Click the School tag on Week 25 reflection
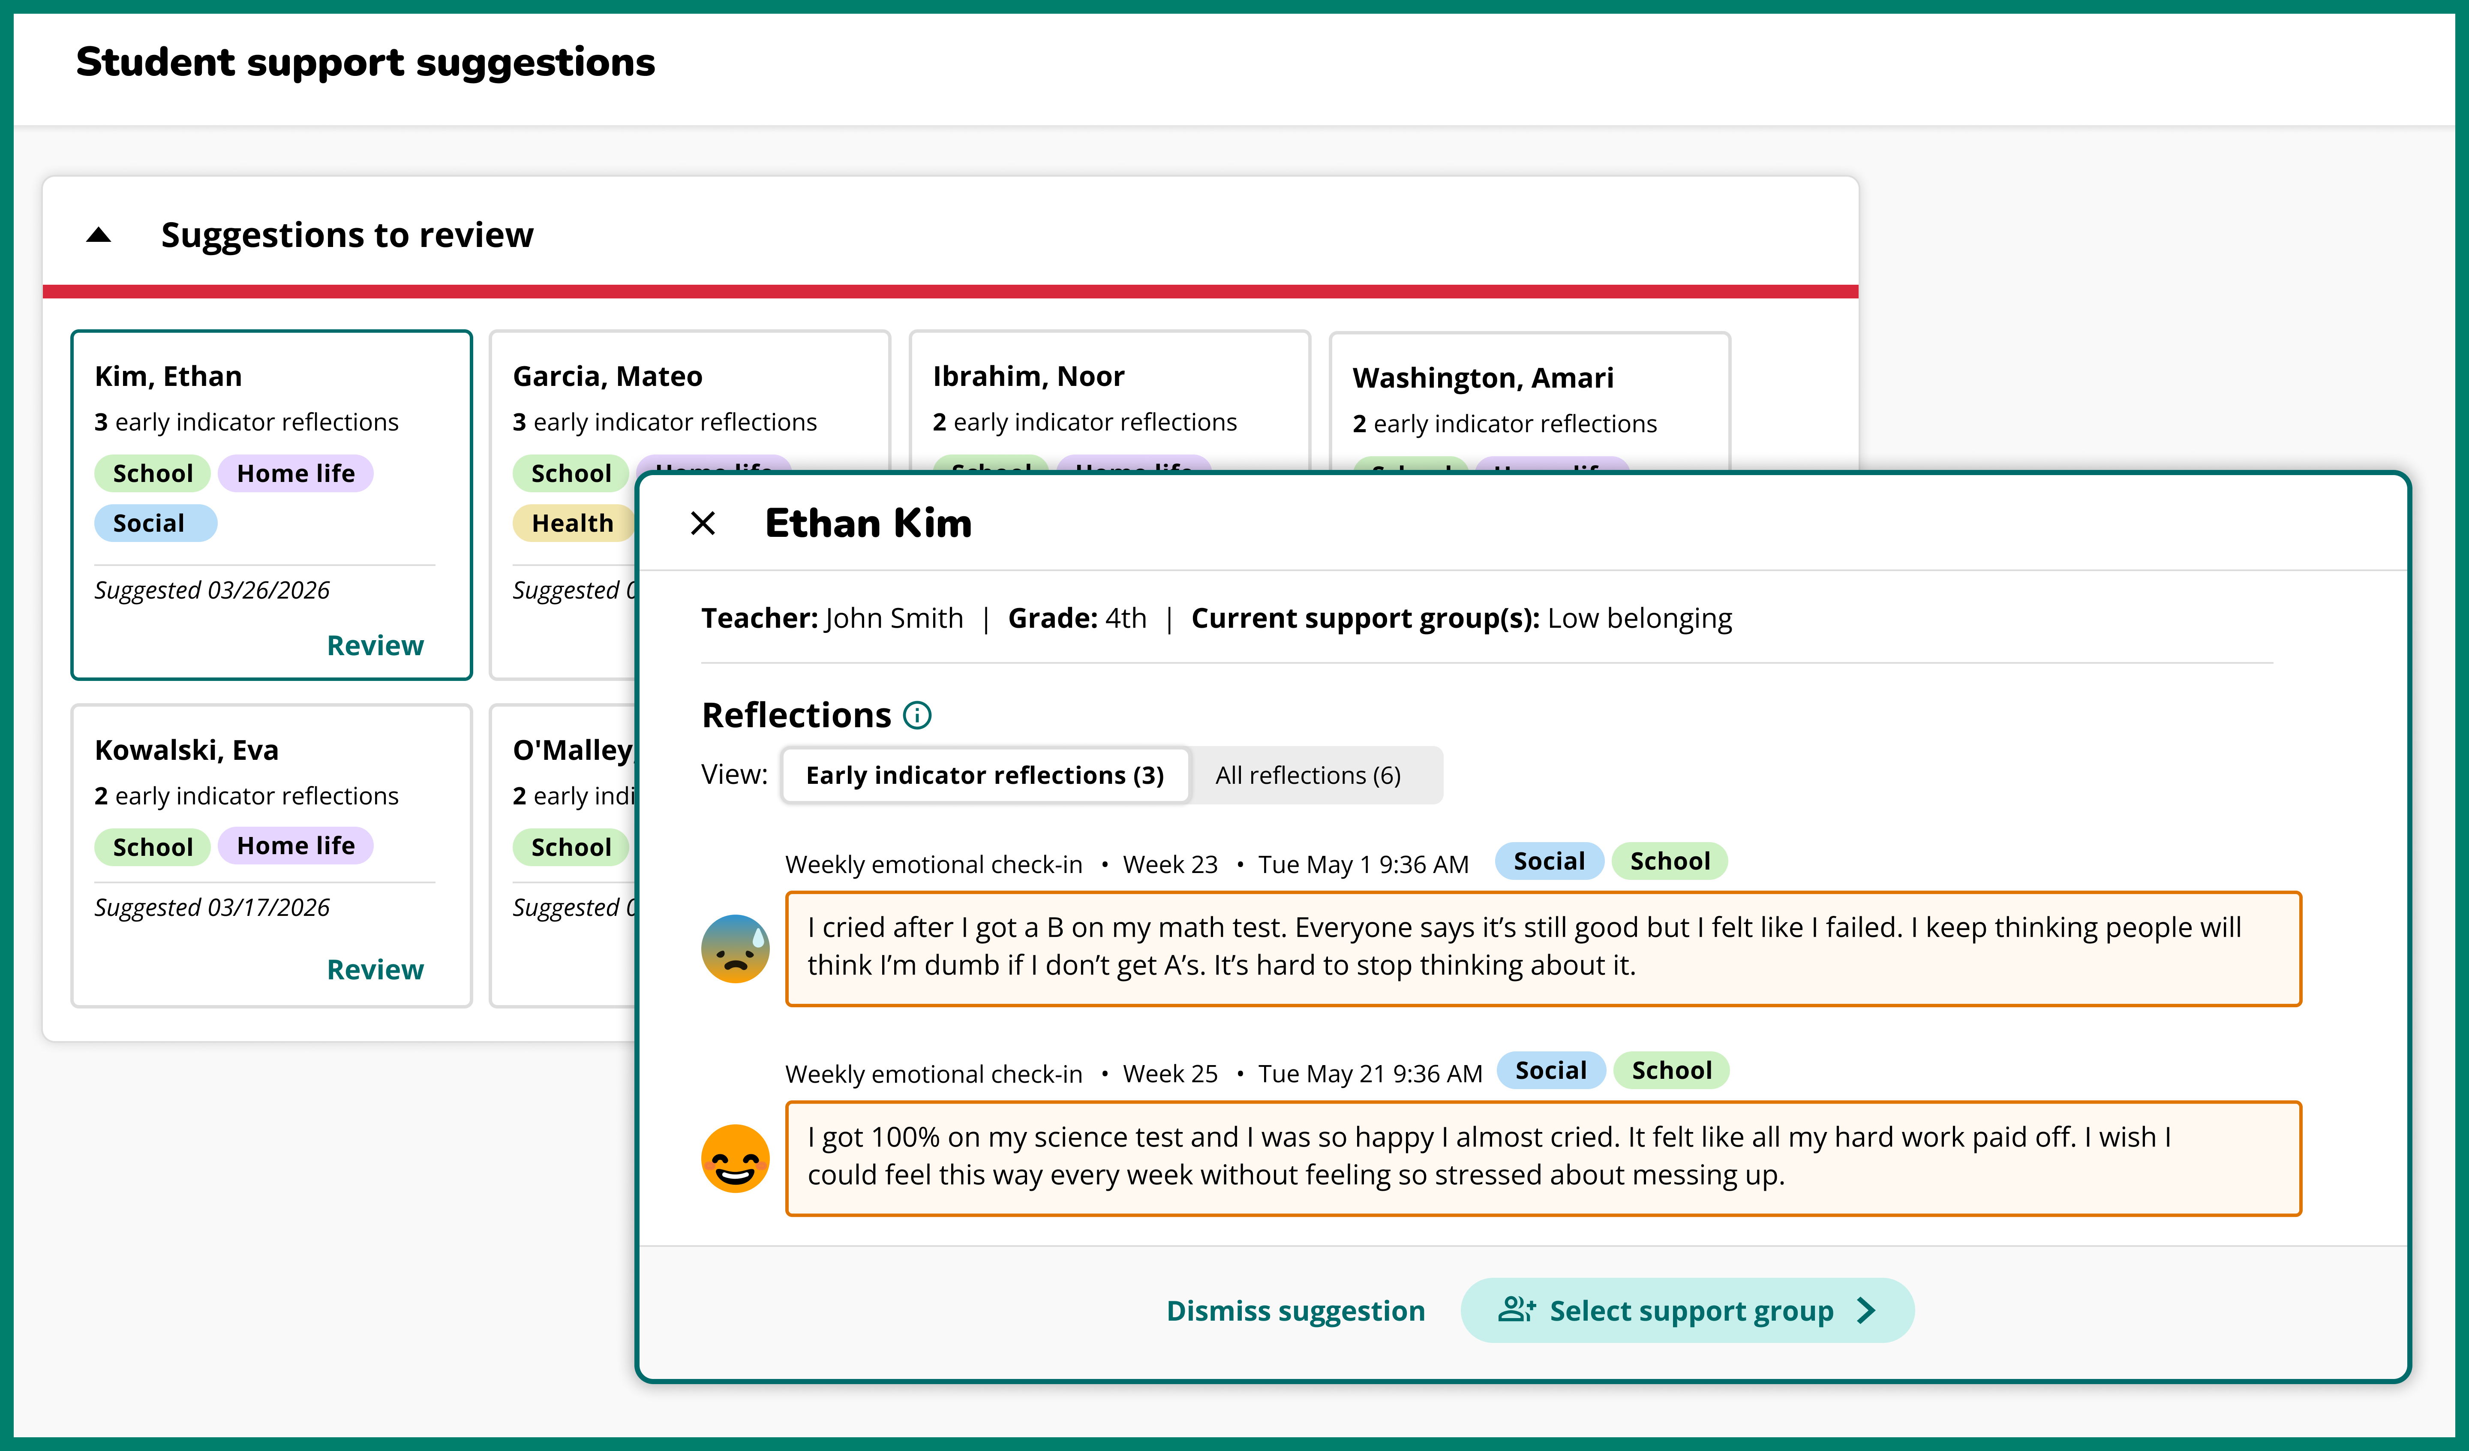 click(1671, 1070)
